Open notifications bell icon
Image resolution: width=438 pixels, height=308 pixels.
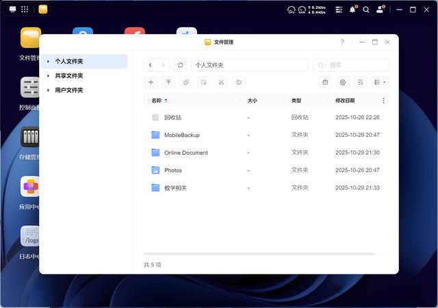click(x=353, y=10)
